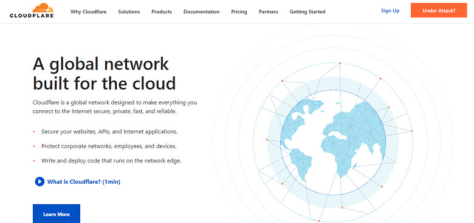Click the Learn More button
This screenshot has width=474, height=223.
57,215
